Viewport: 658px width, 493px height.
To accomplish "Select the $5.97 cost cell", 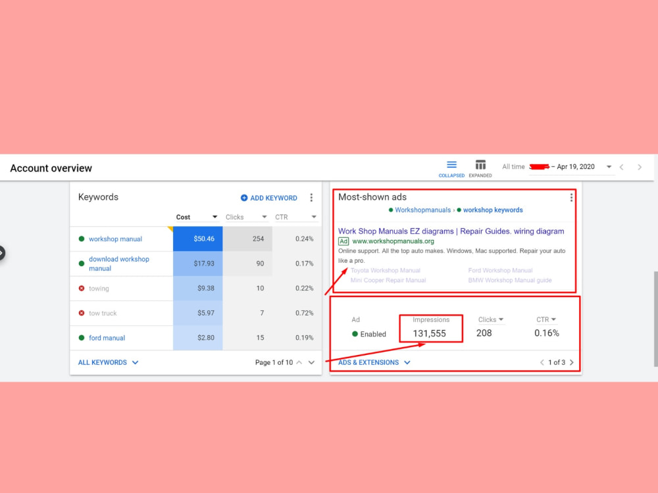I will [197, 313].
